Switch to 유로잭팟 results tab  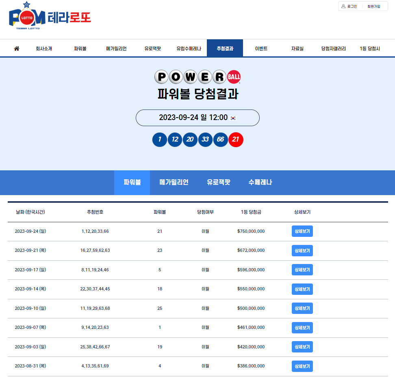pyautogui.click(x=218, y=183)
